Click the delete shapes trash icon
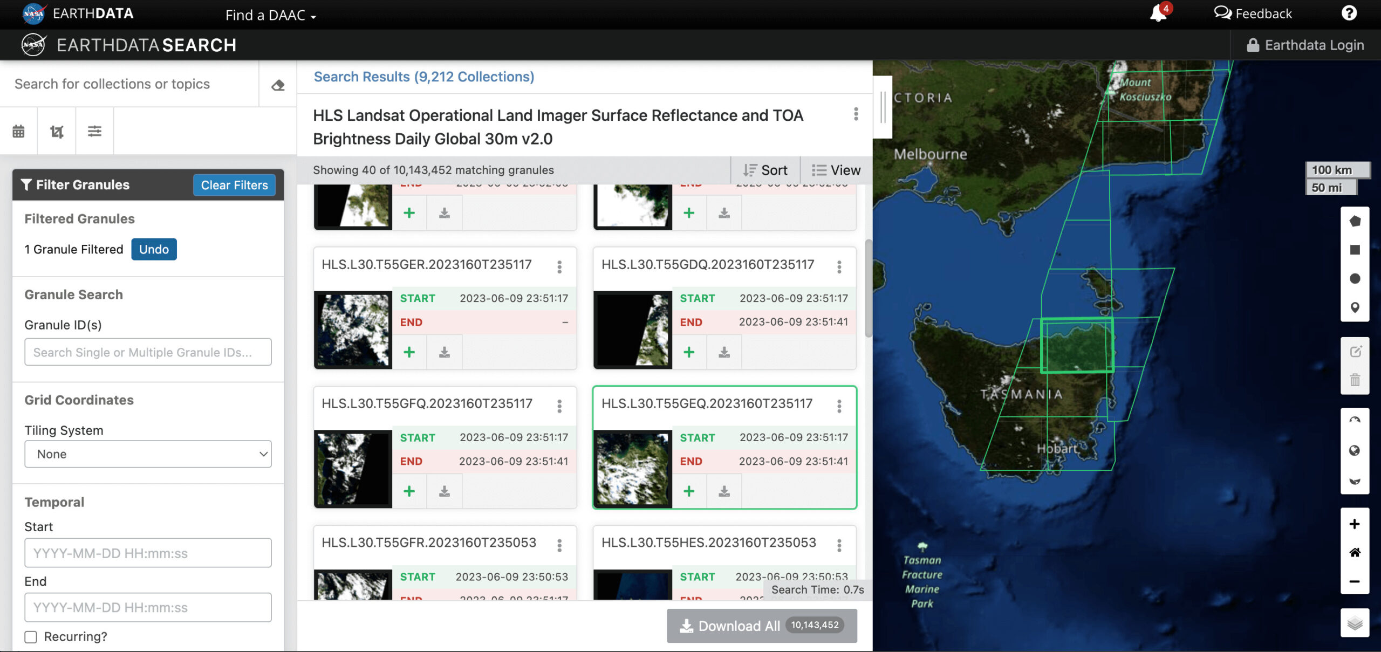This screenshot has width=1381, height=652. pyautogui.click(x=1355, y=380)
